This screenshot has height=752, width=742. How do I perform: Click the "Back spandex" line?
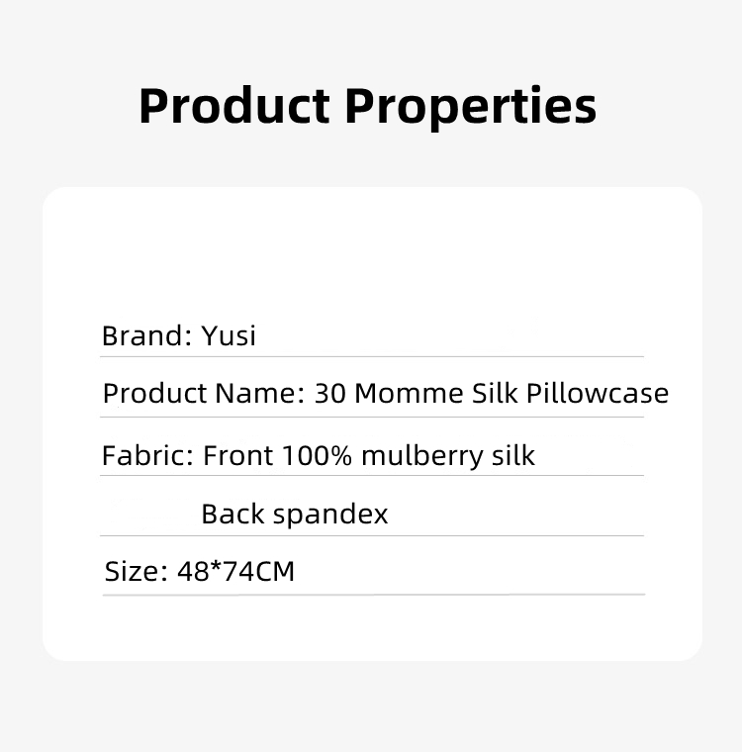(x=295, y=515)
